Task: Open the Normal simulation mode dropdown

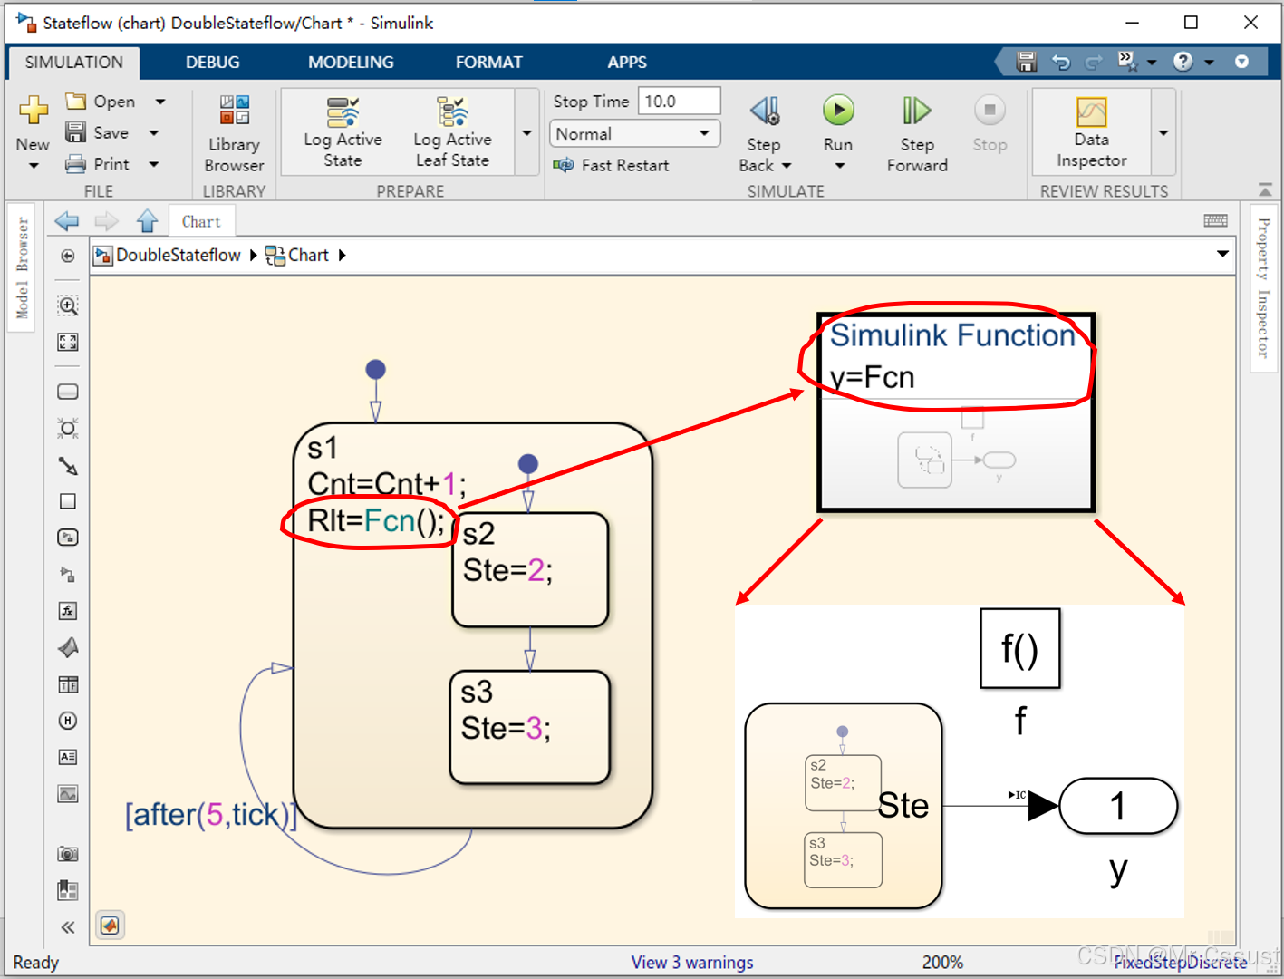Action: [x=633, y=133]
